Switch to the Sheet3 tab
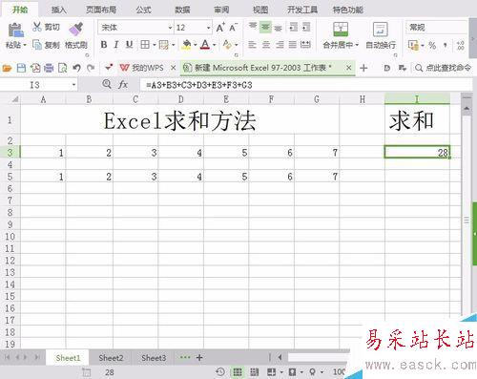Image resolution: width=477 pixels, height=379 pixels. 154,358
